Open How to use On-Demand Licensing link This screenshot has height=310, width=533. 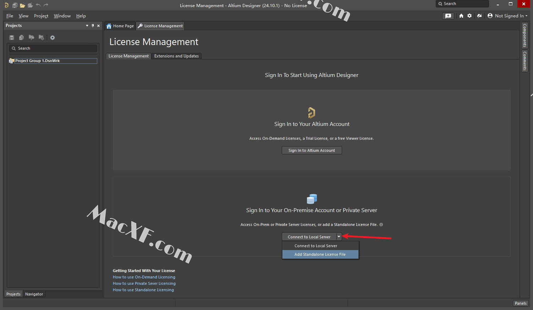coord(144,277)
